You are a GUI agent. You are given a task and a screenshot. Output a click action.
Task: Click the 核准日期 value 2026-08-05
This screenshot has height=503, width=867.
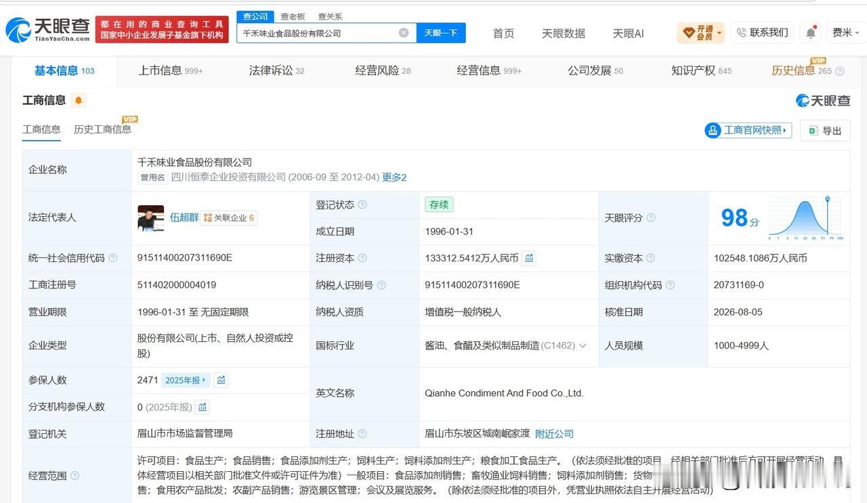pyautogui.click(x=738, y=312)
